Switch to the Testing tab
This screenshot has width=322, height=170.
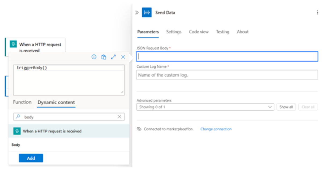tap(222, 32)
